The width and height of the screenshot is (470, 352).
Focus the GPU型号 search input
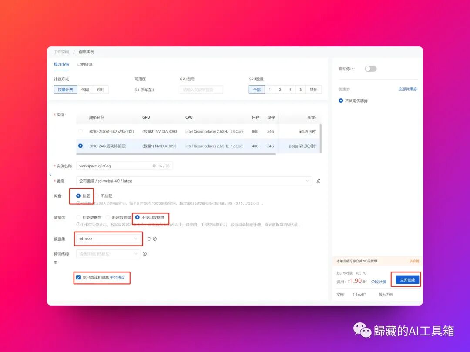point(201,90)
